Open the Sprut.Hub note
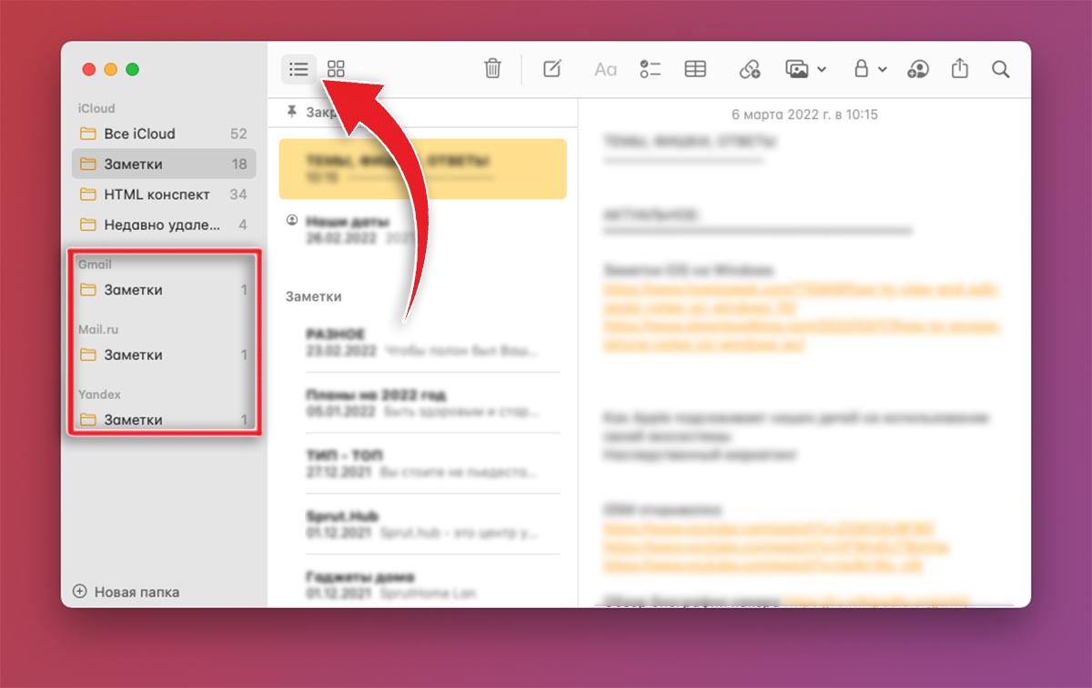Image resolution: width=1092 pixels, height=688 pixels. tap(422, 524)
